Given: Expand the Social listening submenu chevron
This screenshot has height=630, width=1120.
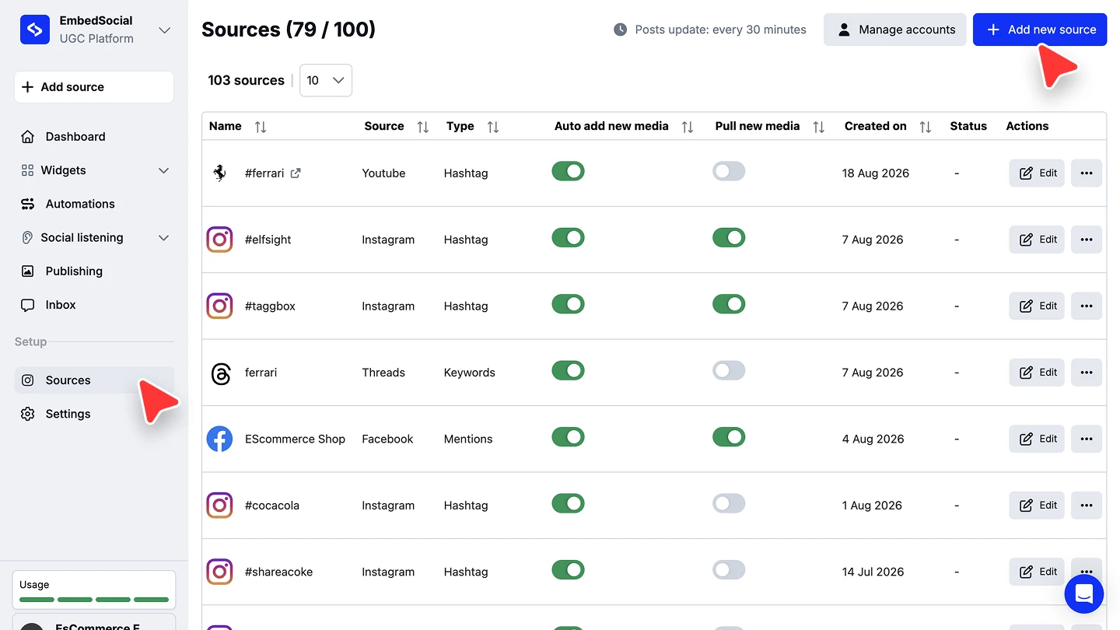Looking at the screenshot, I should 163,238.
